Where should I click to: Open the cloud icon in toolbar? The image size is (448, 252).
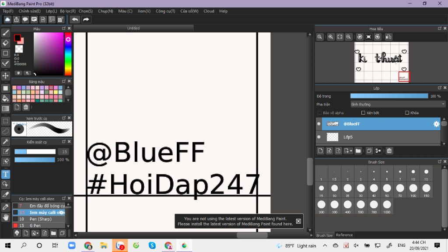(7, 19)
